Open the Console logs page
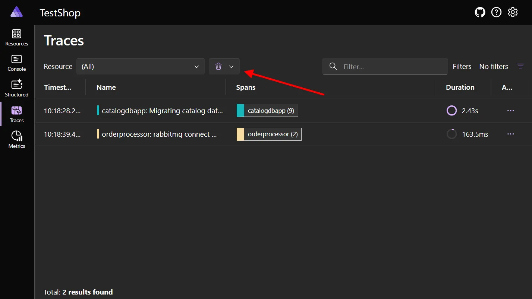 tap(16, 63)
